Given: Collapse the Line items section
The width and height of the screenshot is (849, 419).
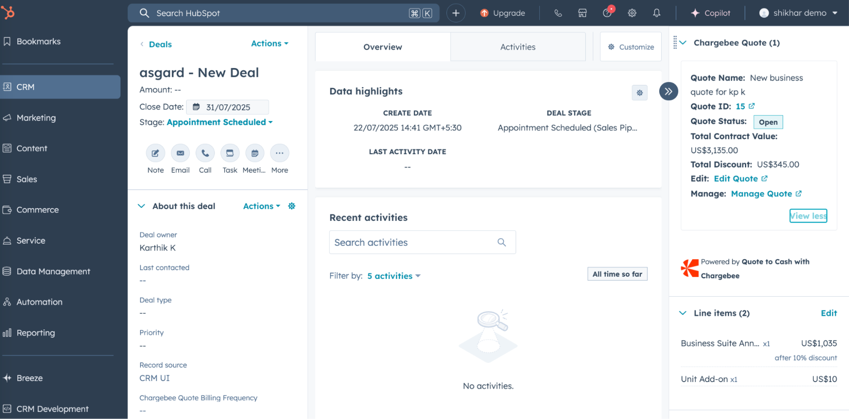Looking at the screenshot, I should click(683, 313).
